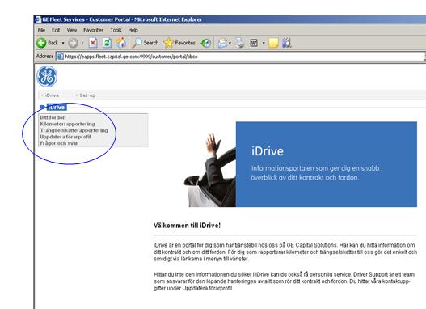
Task: Open the Trängselskatterapportering link
Action: [74, 130]
